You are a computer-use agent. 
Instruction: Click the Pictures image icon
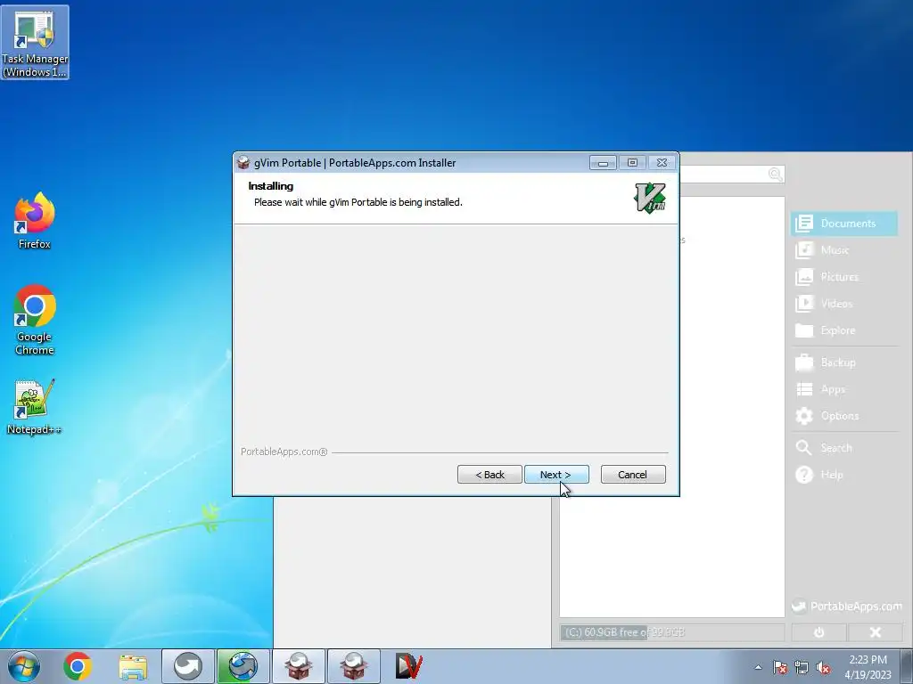(804, 277)
